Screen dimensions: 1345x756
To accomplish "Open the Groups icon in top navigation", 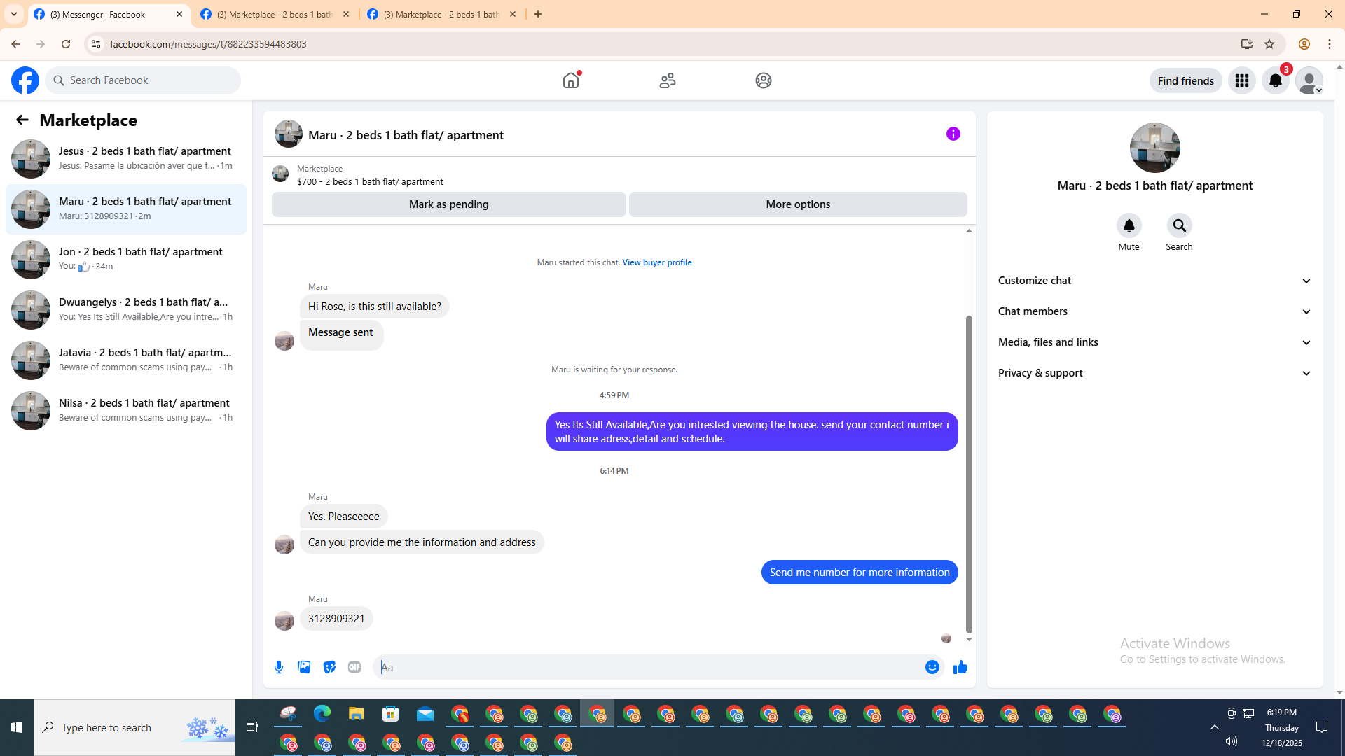I will (x=764, y=80).
